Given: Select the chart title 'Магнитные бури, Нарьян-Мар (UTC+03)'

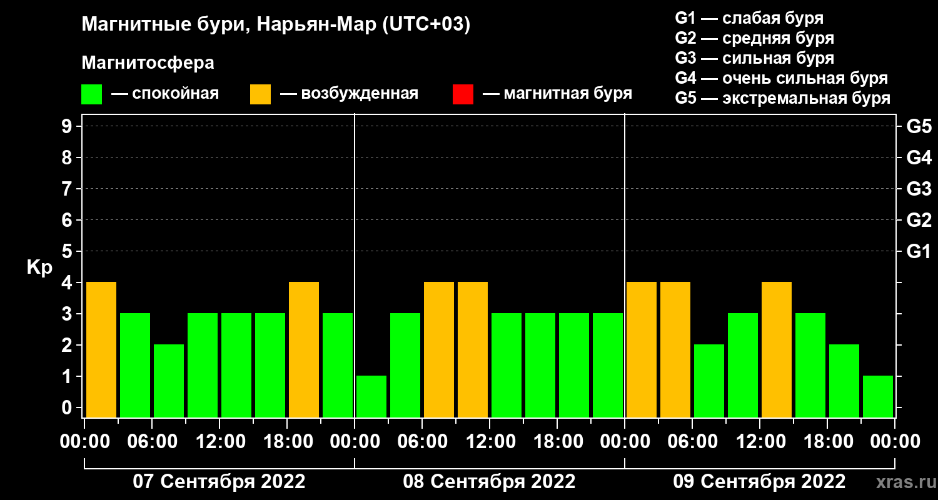Looking at the screenshot, I should point(276,25).
